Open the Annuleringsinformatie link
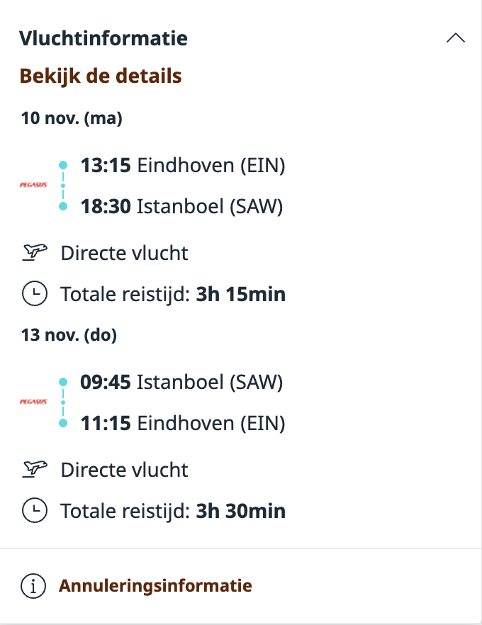This screenshot has width=482, height=625. (x=155, y=586)
